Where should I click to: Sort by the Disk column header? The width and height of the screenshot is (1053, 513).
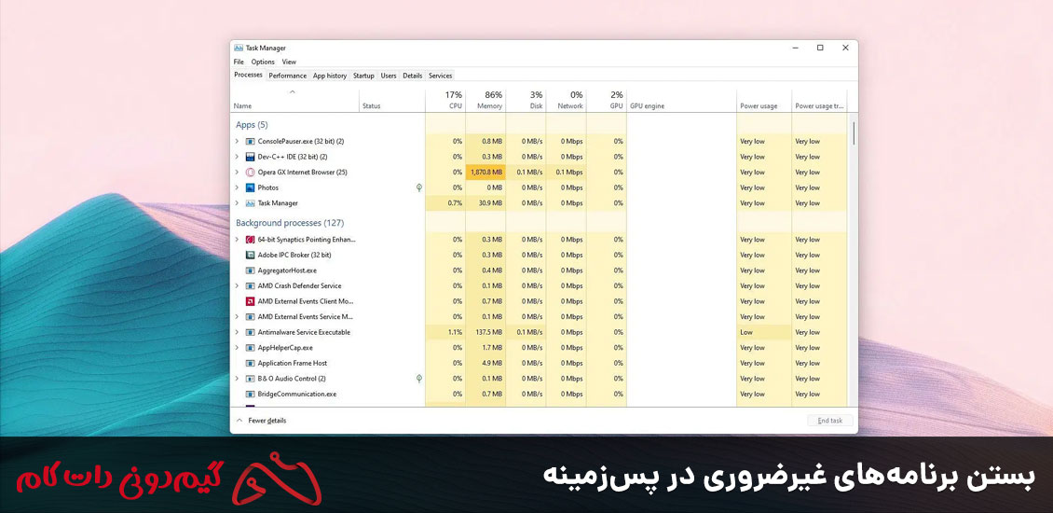point(526,100)
